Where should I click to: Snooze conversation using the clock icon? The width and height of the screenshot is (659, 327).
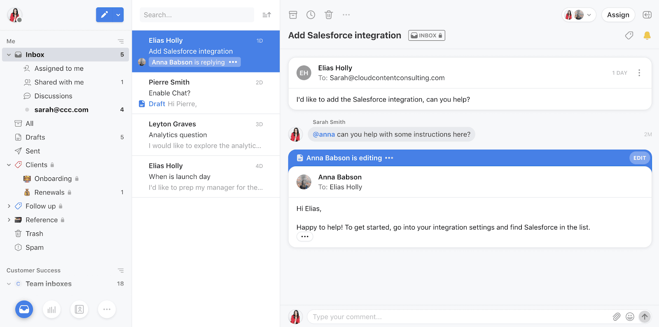tap(311, 15)
